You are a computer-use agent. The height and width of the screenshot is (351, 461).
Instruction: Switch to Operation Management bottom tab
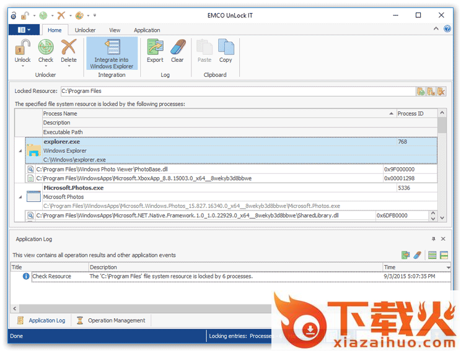[x=111, y=321]
